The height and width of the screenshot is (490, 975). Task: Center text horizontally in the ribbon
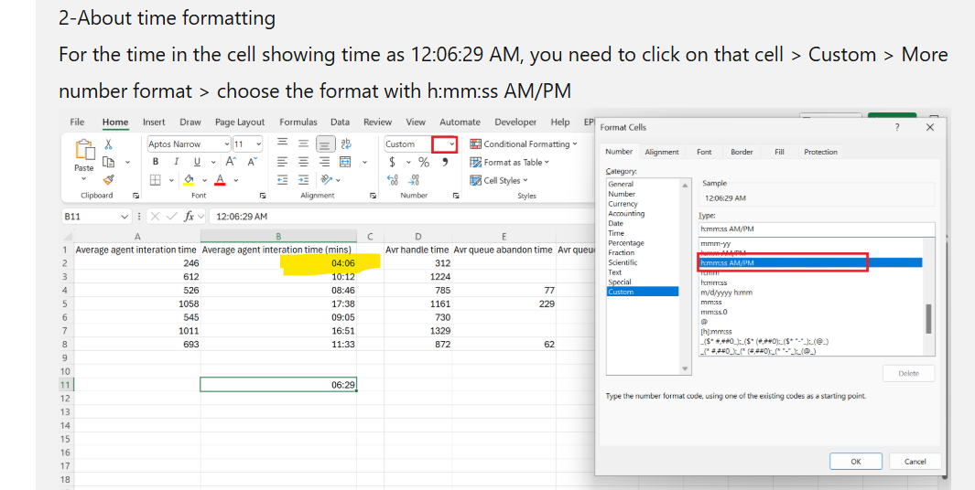303,162
